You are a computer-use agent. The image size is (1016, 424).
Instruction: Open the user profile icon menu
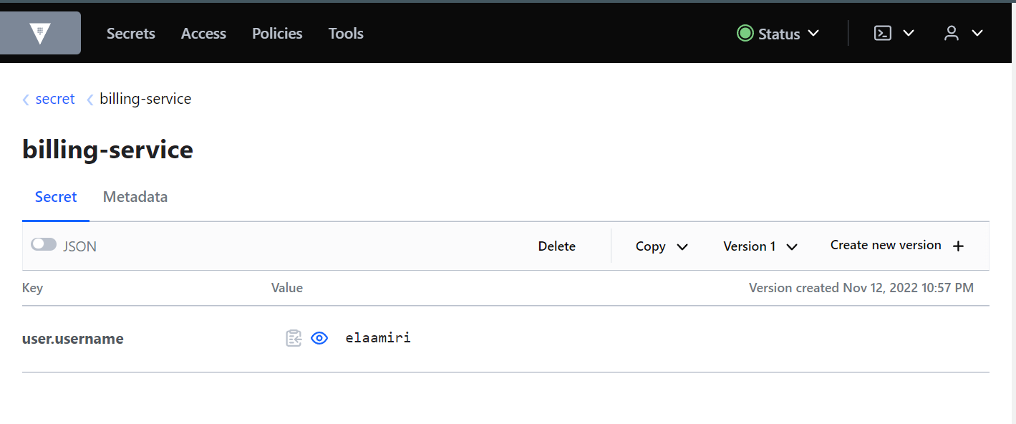point(952,33)
